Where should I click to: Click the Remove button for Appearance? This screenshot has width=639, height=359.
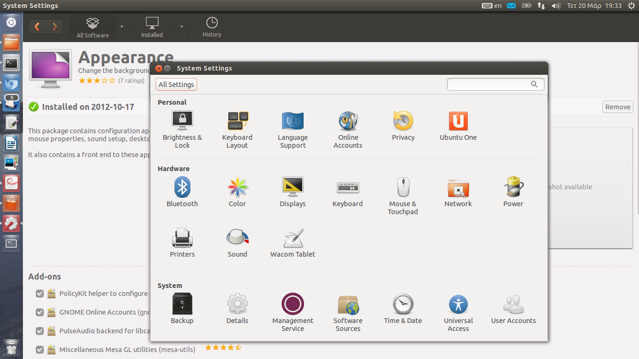click(x=617, y=107)
